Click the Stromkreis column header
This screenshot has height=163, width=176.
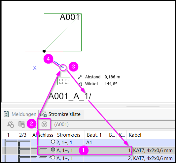tap(69, 135)
